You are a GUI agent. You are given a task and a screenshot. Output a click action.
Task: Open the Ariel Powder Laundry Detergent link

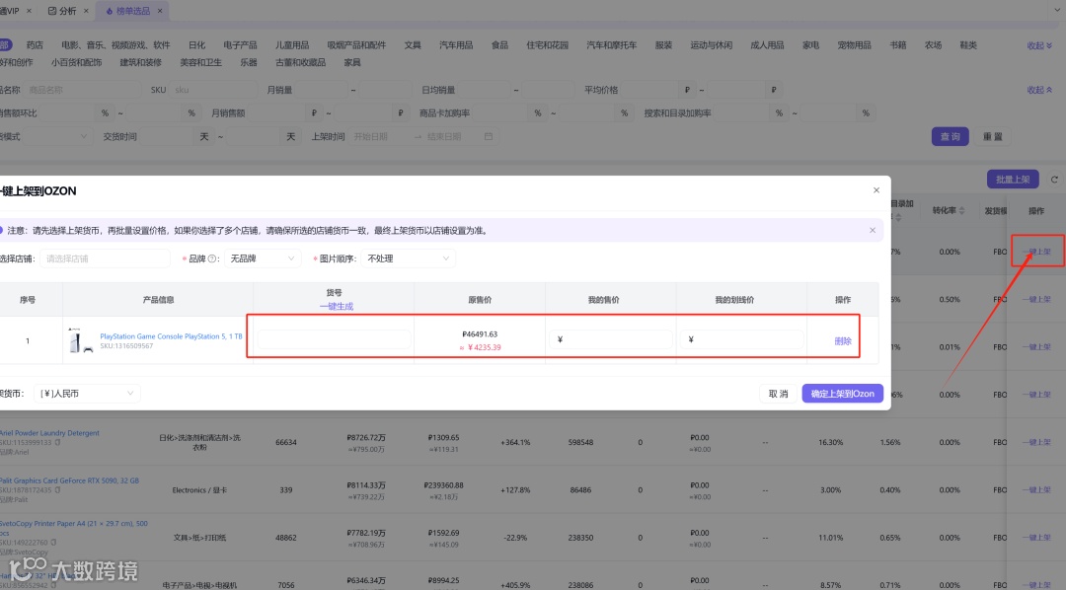tap(49, 433)
